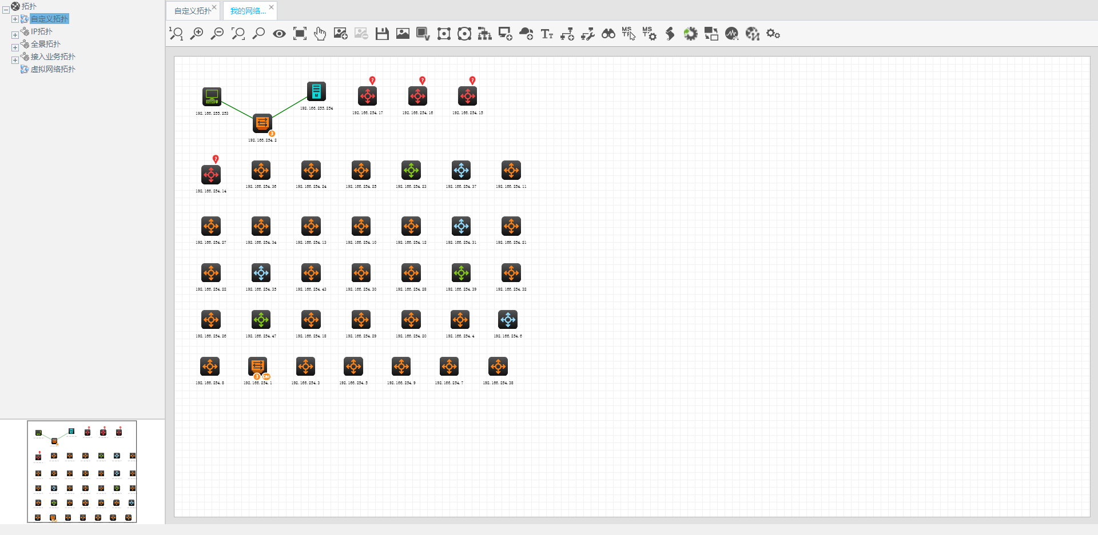This screenshot has width=1098, height=535.
Task: Close the 自定义拓扑 tab
Action: pyautogui.click(x=214, y=7)
